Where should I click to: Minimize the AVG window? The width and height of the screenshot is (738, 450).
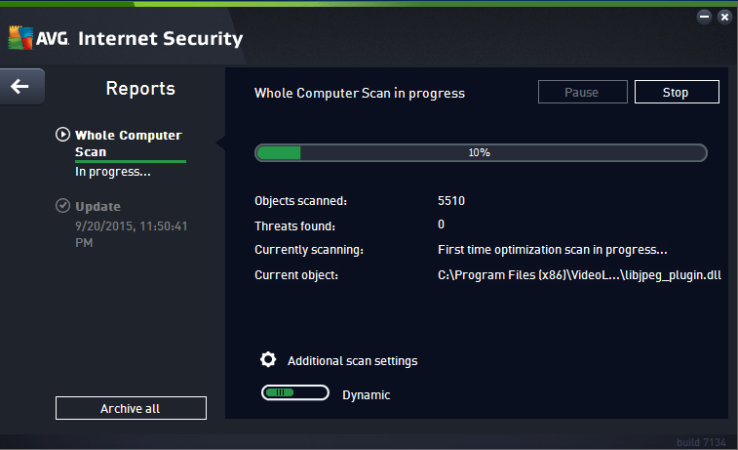click(704, 17)
